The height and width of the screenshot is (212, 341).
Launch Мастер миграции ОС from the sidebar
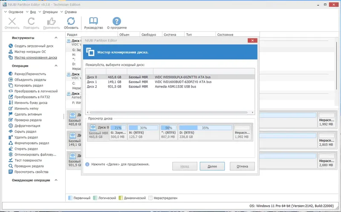click(30, 52)
